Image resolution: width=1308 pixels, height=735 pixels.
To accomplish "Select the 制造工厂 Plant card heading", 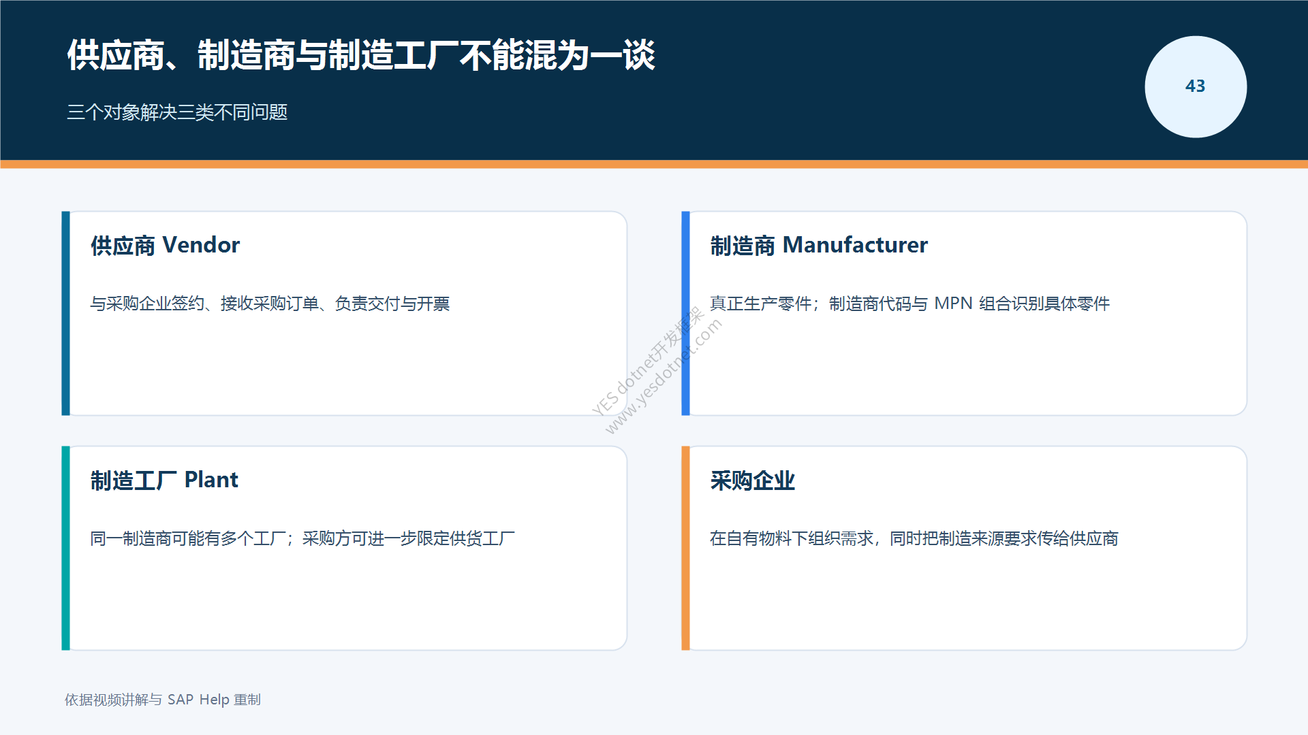I will pos(164,480).
